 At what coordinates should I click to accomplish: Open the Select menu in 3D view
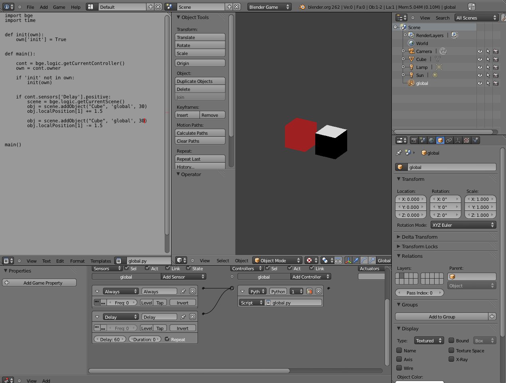[223, 260]
